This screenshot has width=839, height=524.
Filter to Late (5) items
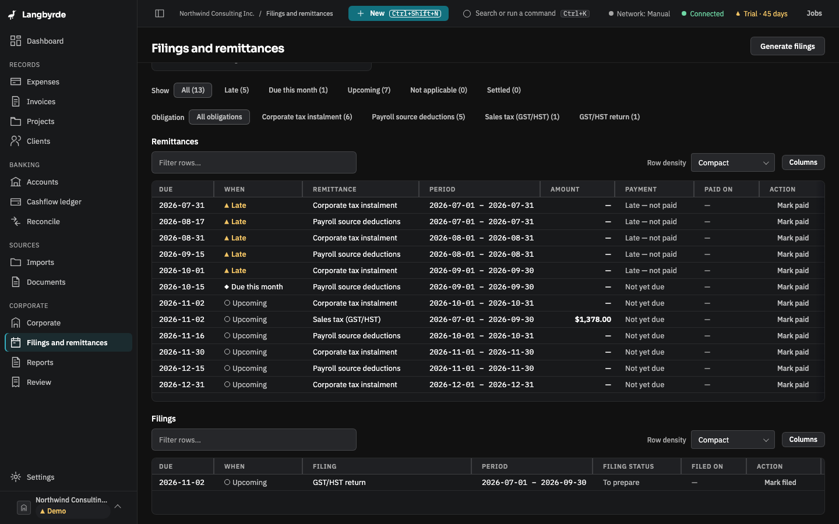coord(237,90)
